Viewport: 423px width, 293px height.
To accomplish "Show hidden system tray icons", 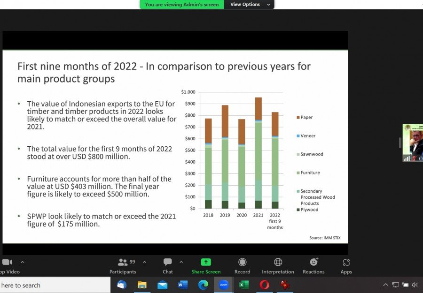I will 385,285.
